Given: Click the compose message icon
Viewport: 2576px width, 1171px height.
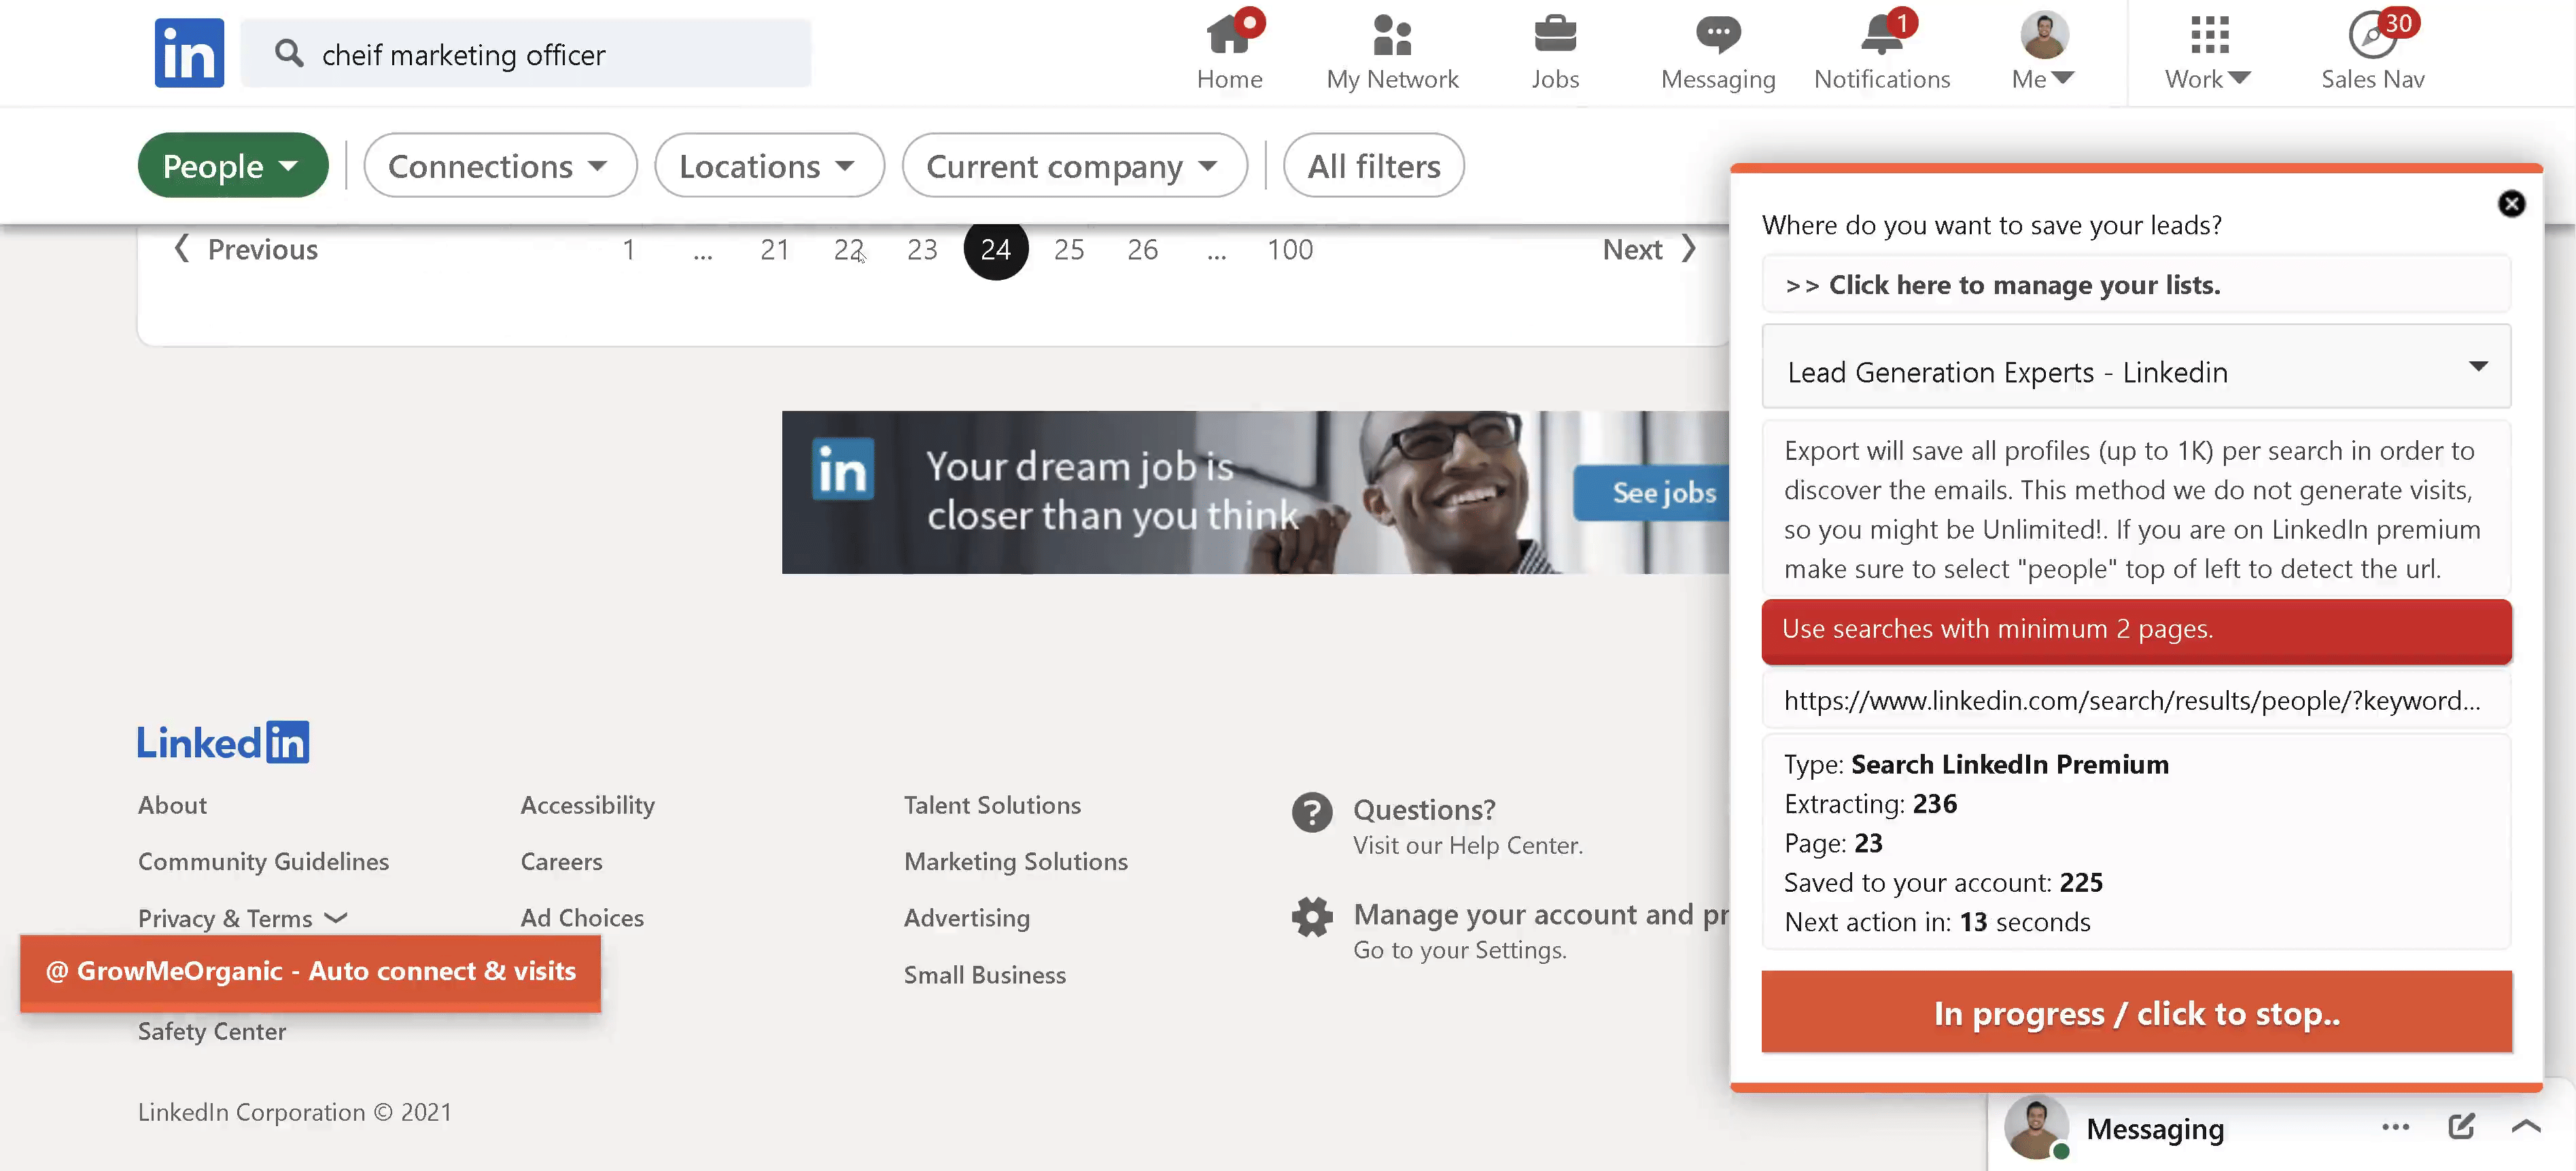Looking at the screenshot, I should 2461,1127.
